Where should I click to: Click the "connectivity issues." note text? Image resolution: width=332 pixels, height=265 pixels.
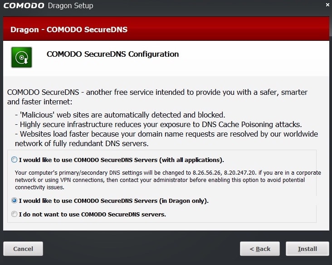click(39, 187)
